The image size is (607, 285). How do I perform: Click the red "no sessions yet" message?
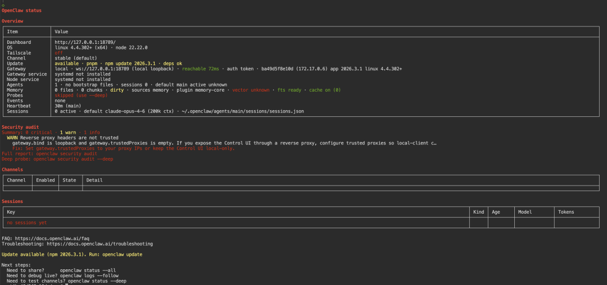point(27,223)
